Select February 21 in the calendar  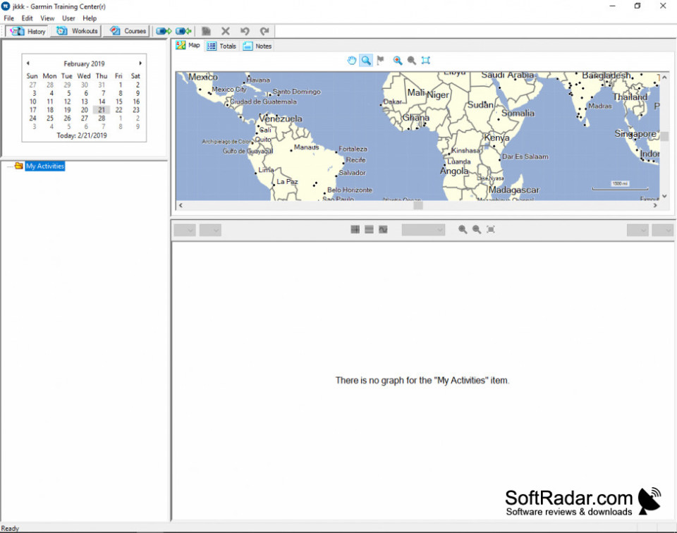(x=102, y=110)
